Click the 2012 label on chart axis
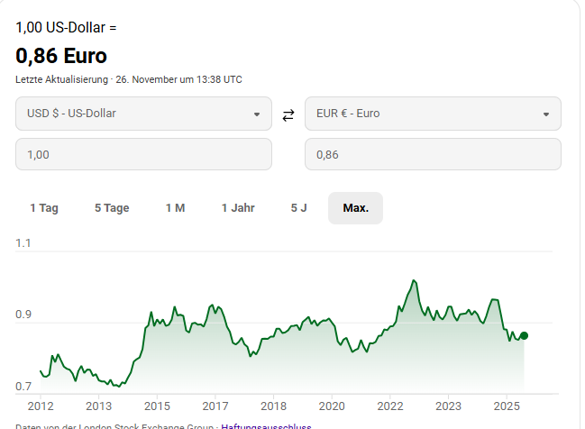Viewport: 585px width, 429px height. pyautogui.click(x=41, y=406)
